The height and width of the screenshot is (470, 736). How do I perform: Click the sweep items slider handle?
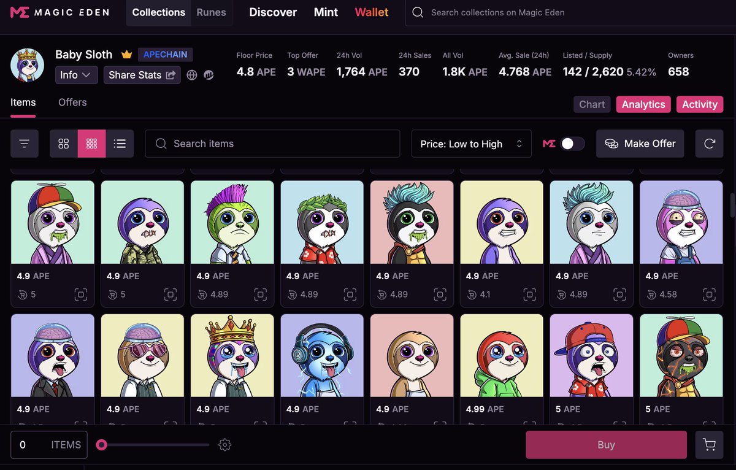pos(102,445)
